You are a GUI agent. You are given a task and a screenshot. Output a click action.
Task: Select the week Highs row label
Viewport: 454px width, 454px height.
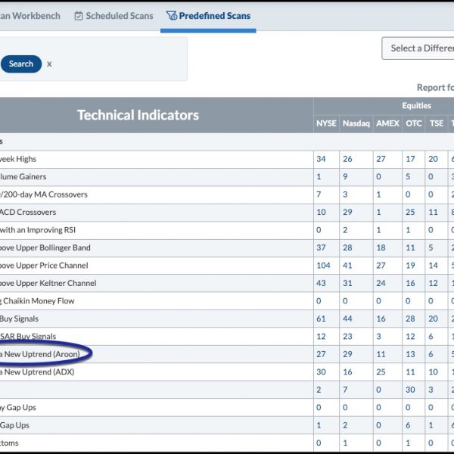18,159
